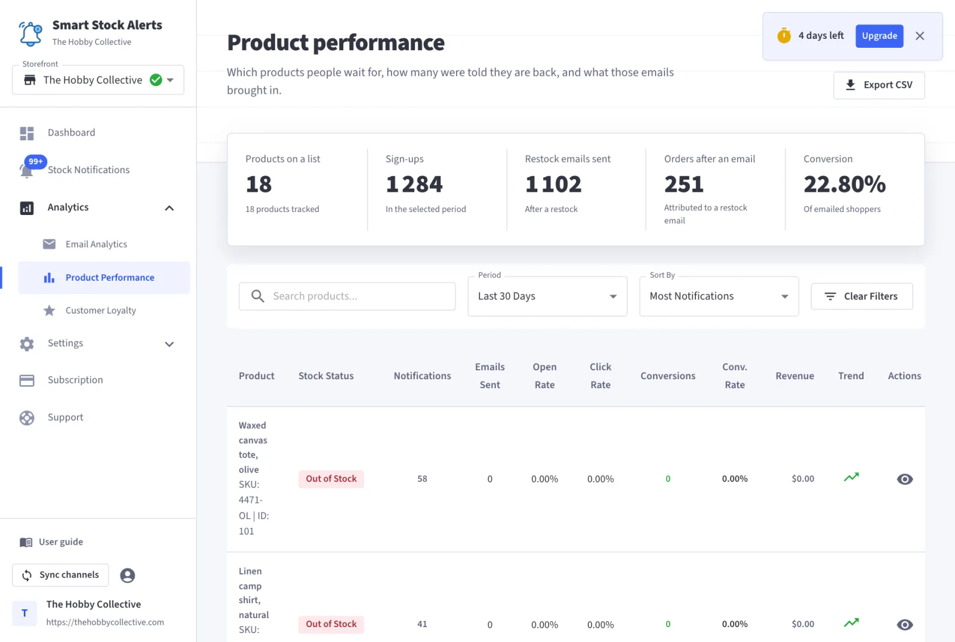
Task: Sort by the Notifications column header
Action: click(x=422, y=376)
